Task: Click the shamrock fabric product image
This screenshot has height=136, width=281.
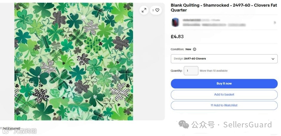Action: (x=74, y=61)
